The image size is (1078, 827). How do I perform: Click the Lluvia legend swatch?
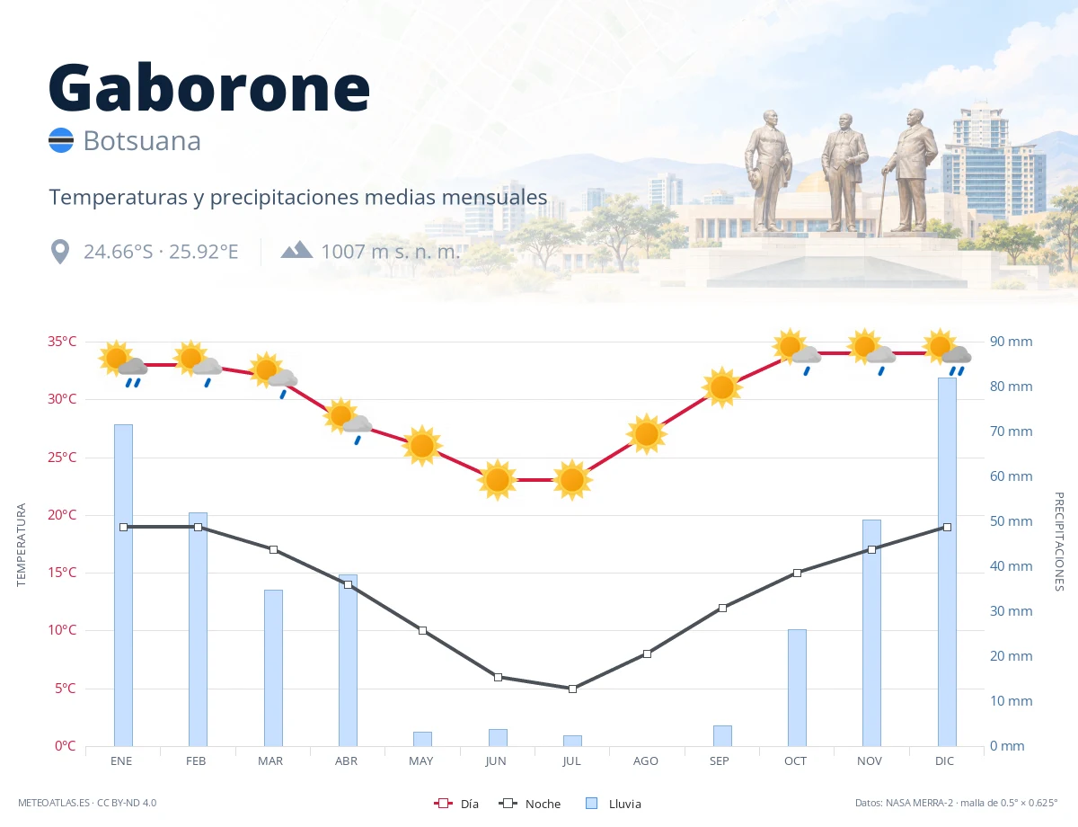tap(591, 803)
